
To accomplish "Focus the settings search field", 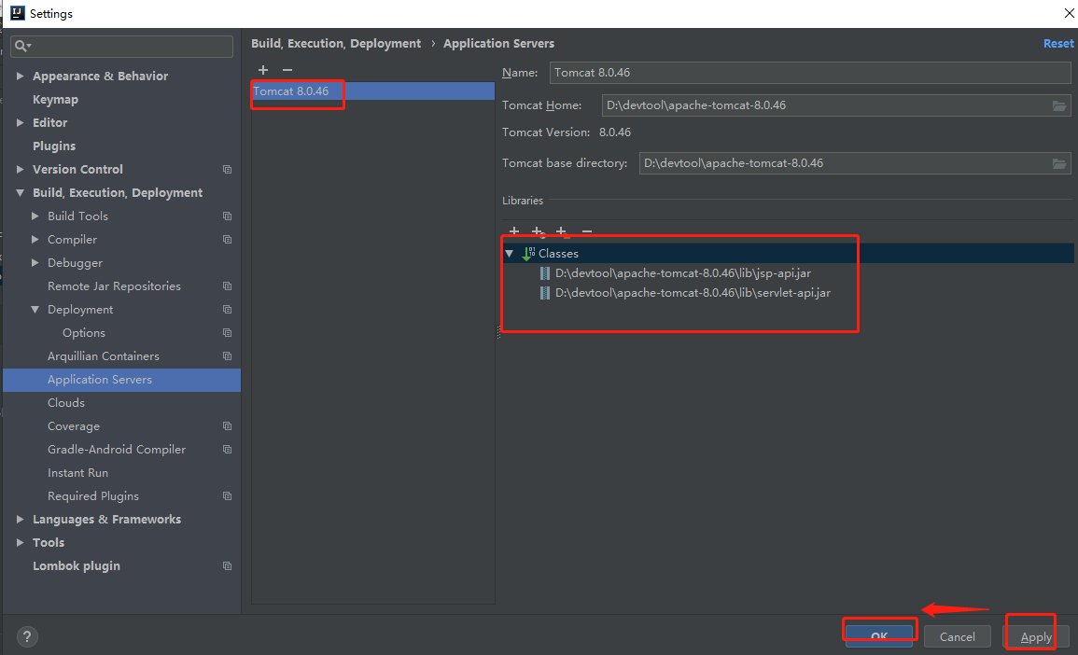I will [x=121, y=46].
